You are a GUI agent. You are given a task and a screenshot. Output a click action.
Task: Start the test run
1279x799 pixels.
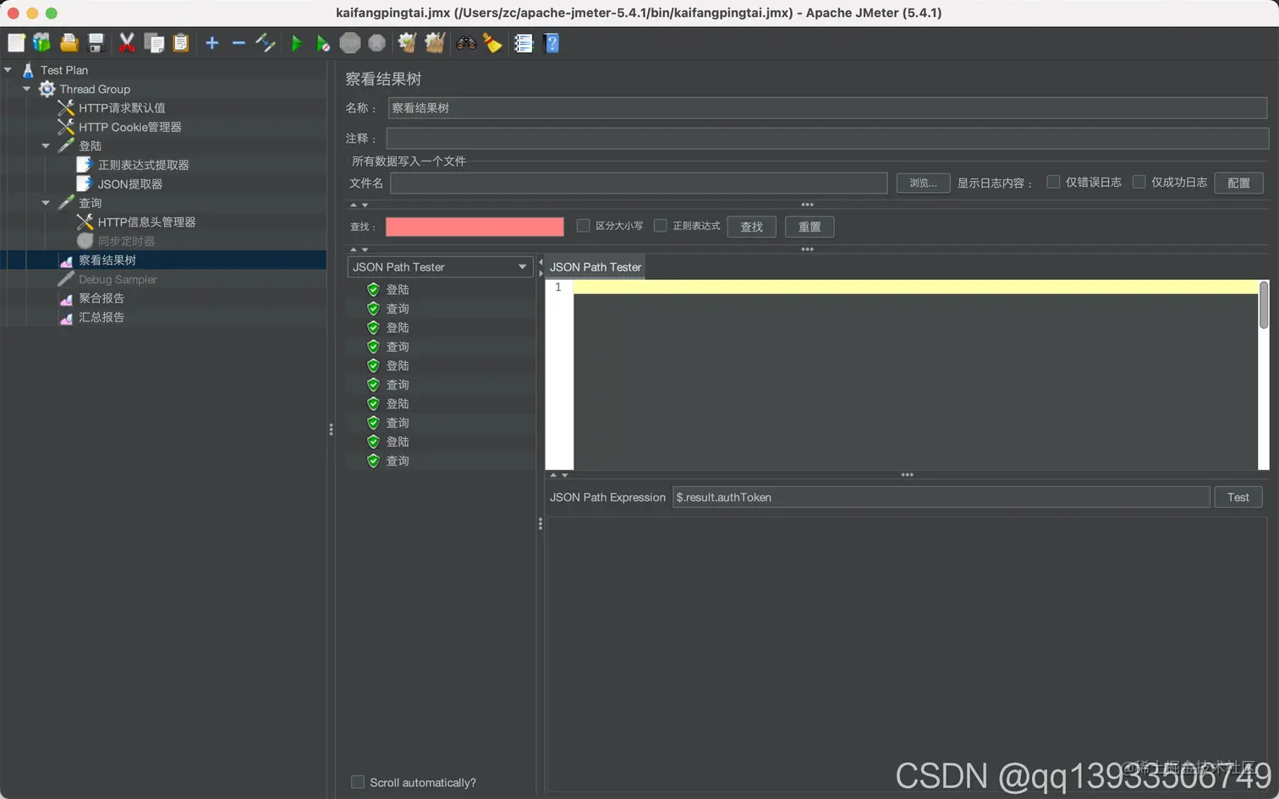click(x=297, y=43)
